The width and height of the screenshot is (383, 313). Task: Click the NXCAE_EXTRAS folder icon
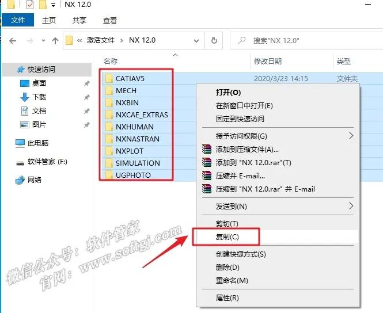pos(109,114)
